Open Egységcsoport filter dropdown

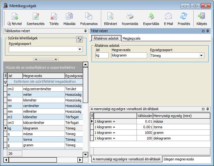pos(80,49)
